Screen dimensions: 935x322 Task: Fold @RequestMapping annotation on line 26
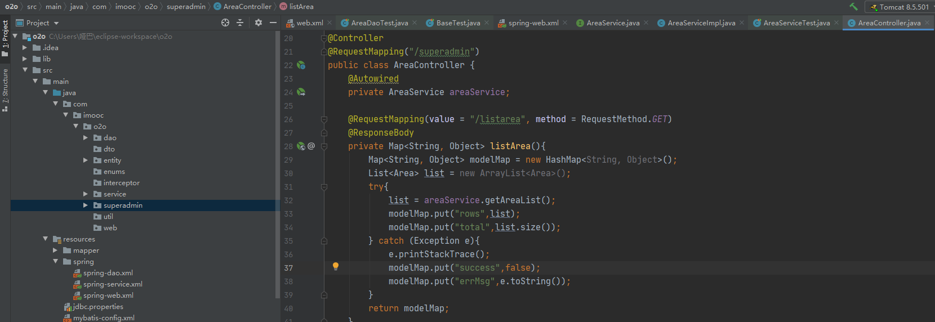coord(324,119)
